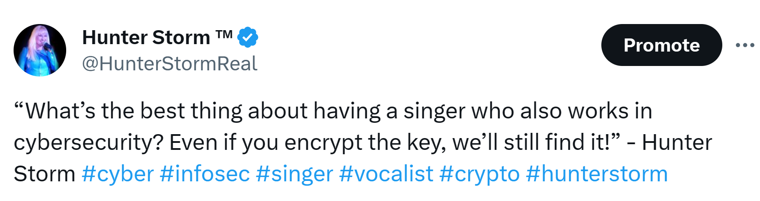Open the more options ellipsis menu

[x=745, y=45]
